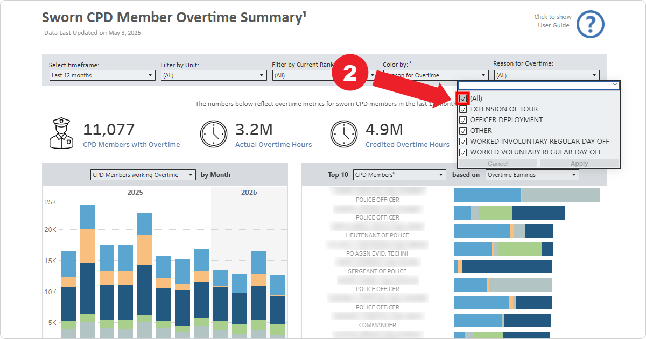The height and width of the screenshot is (339, 646).
Task: Open the Overtime Earnings dropdown
Action: pyautogui.click(x=531, y=175)
